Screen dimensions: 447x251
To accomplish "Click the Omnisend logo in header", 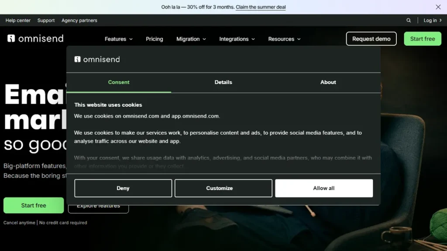I will (x=35, y=38).
